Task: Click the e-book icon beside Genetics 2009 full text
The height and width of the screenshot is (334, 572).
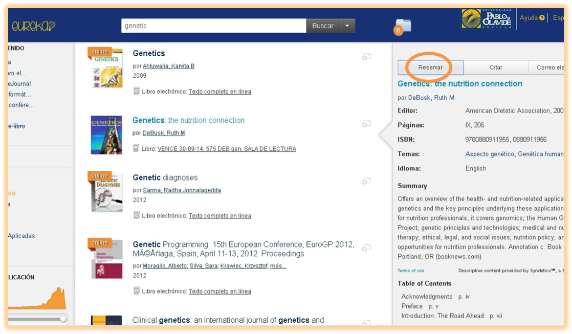Action: pos(136,91)
